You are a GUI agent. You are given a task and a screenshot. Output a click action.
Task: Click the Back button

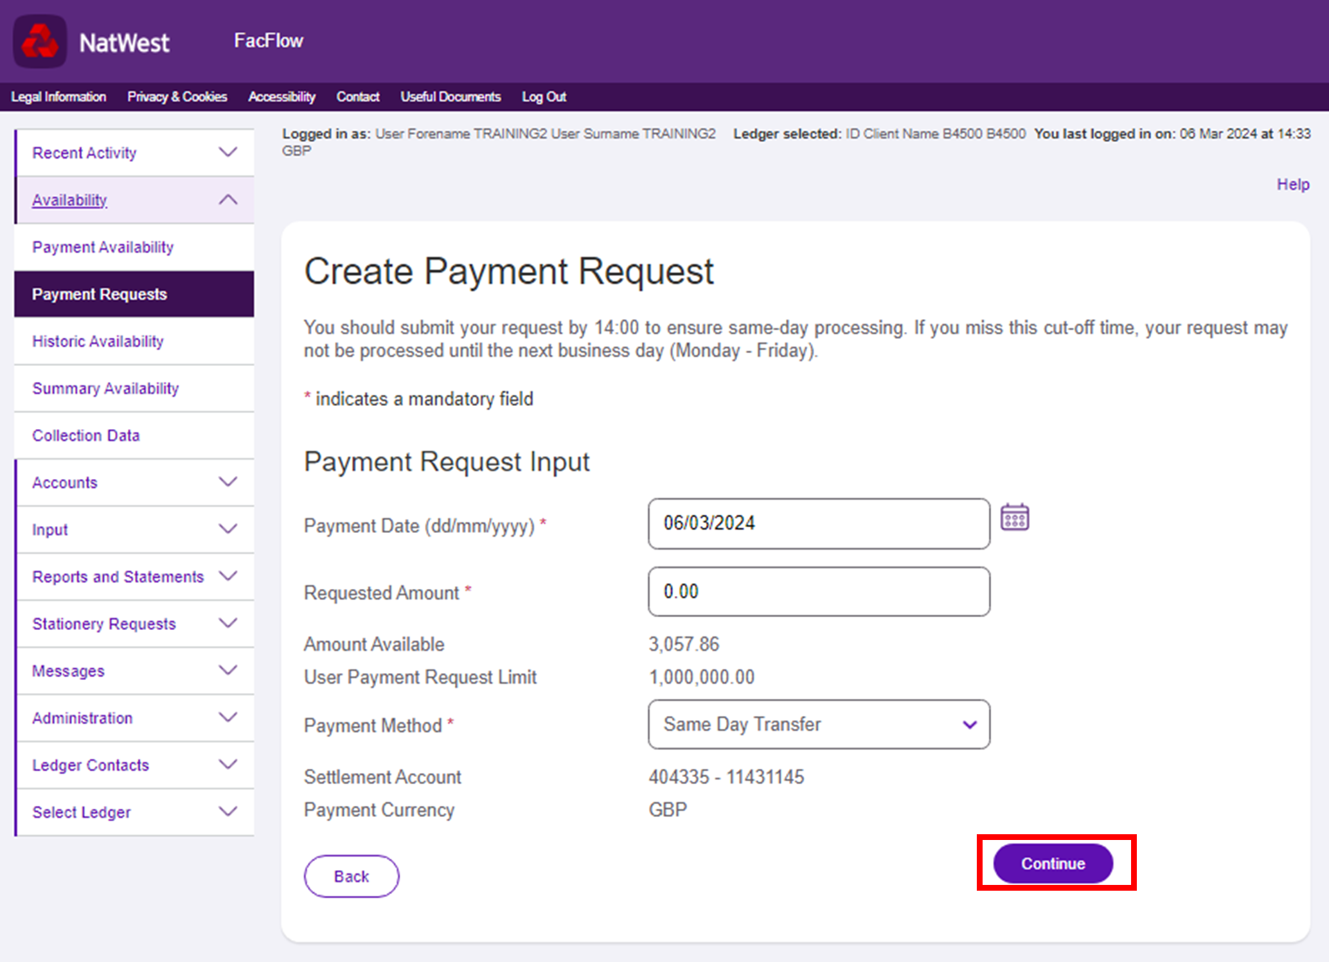tap(351, 877)
